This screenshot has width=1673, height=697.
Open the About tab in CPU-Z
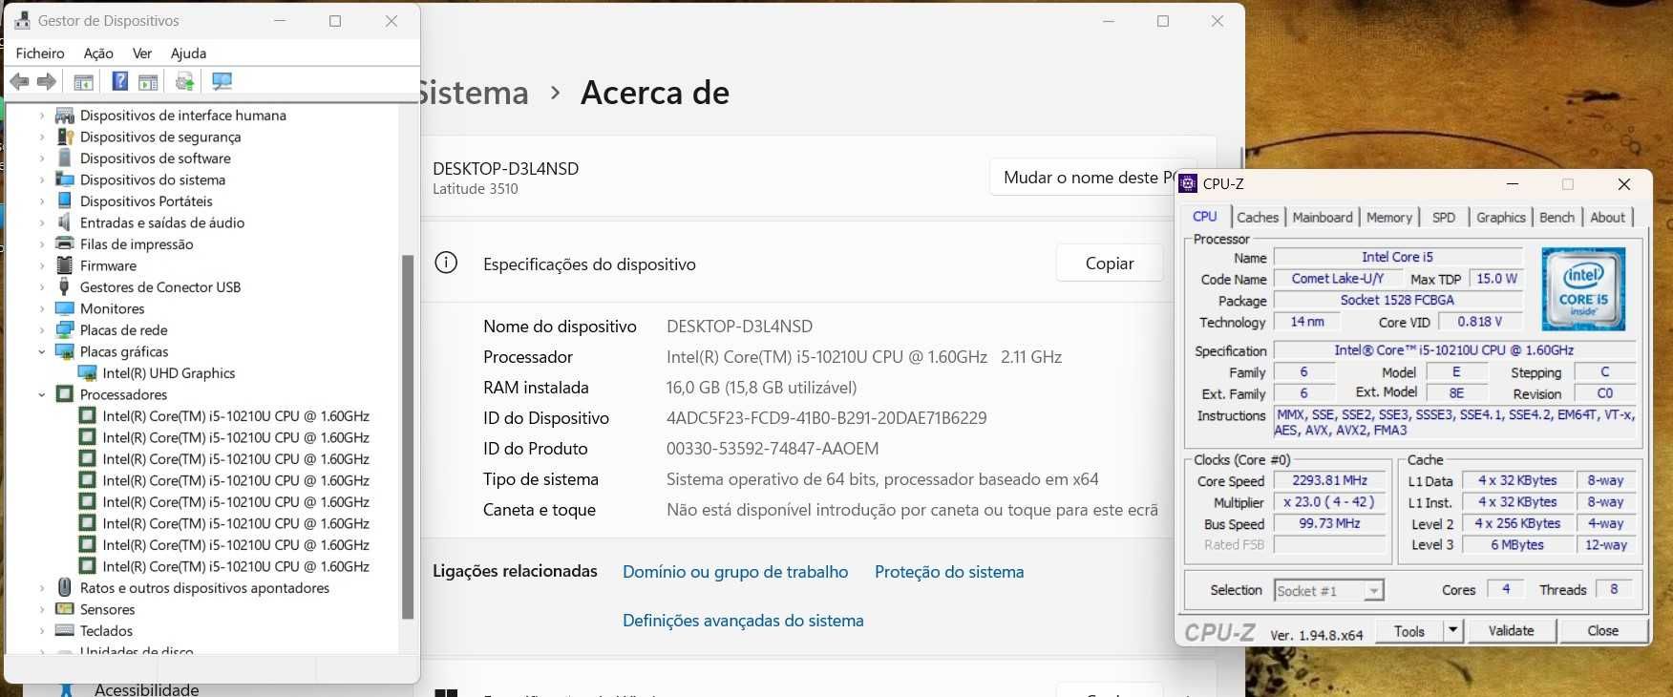(1607, 218)
